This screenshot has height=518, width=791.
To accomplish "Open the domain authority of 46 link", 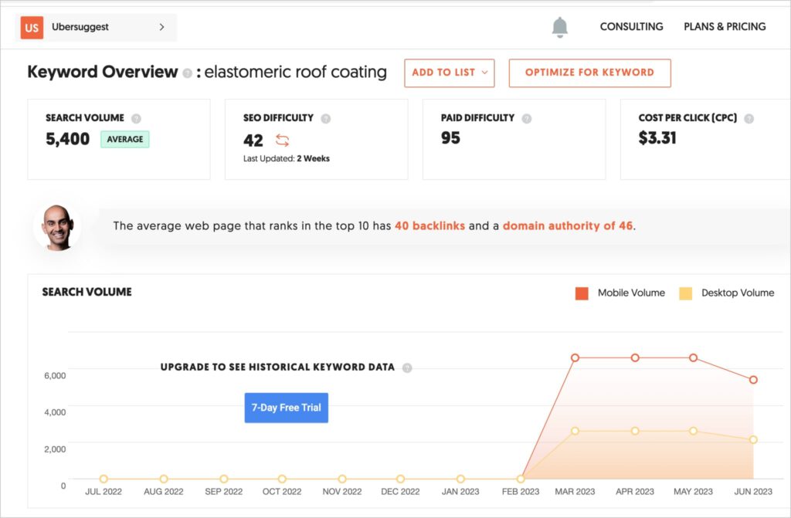I will click(x=569, y=225).
